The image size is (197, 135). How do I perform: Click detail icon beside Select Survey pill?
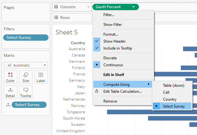coord(8,105)
